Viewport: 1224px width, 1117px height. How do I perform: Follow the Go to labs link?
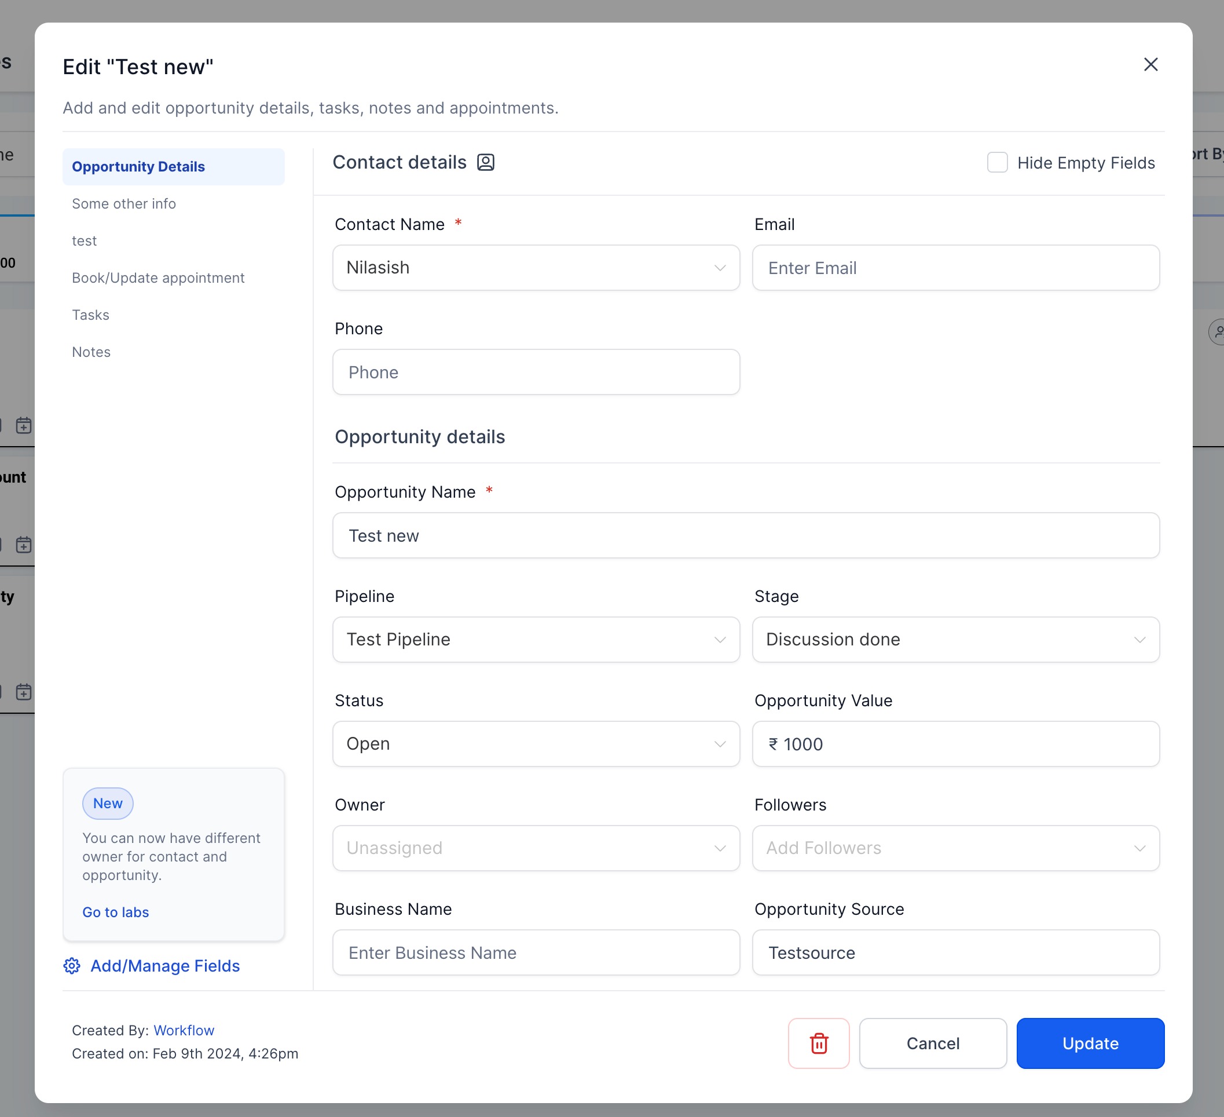[x=115, y=912]
